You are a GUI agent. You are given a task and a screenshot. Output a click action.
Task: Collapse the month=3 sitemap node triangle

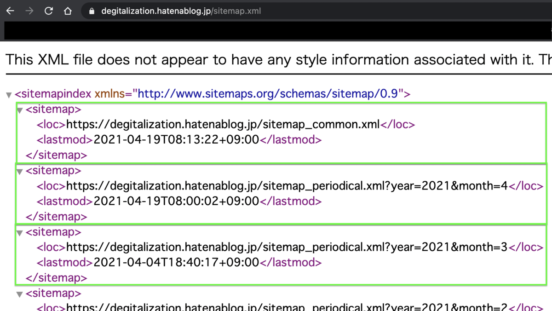pos(20,233)
